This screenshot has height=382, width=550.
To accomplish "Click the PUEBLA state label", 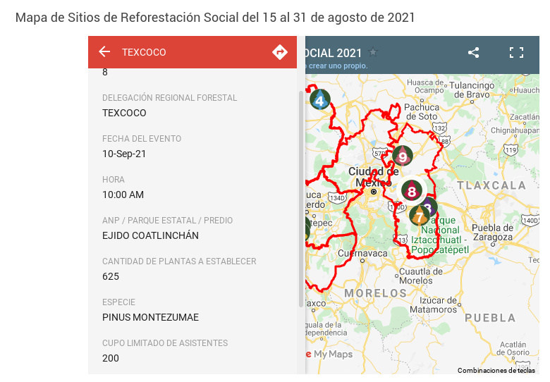I will click(490, 318).
